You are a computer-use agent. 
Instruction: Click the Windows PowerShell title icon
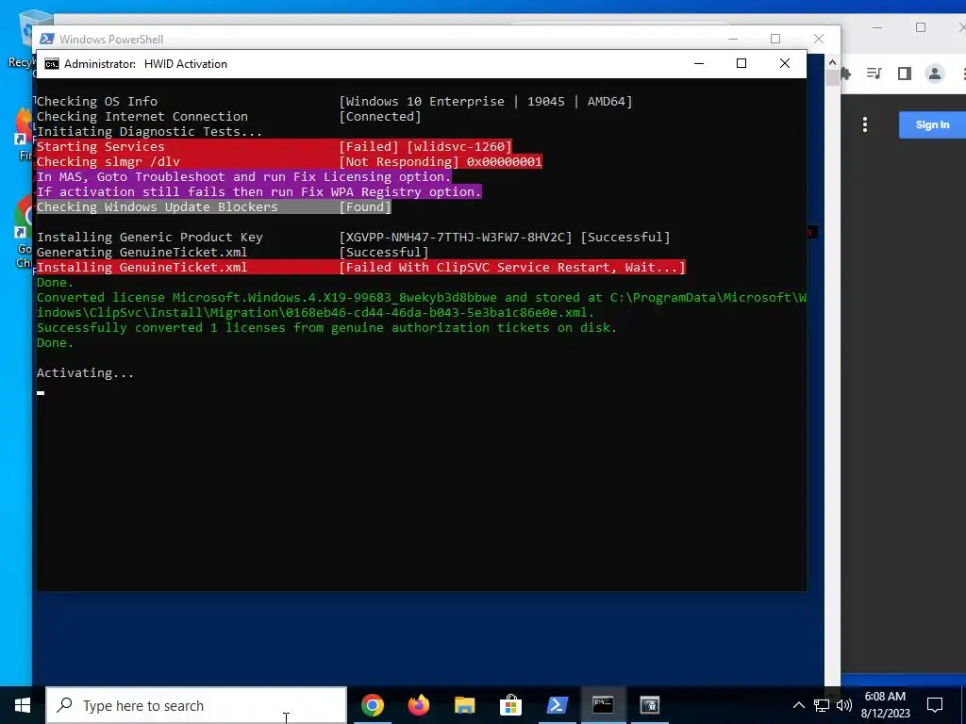47,39
